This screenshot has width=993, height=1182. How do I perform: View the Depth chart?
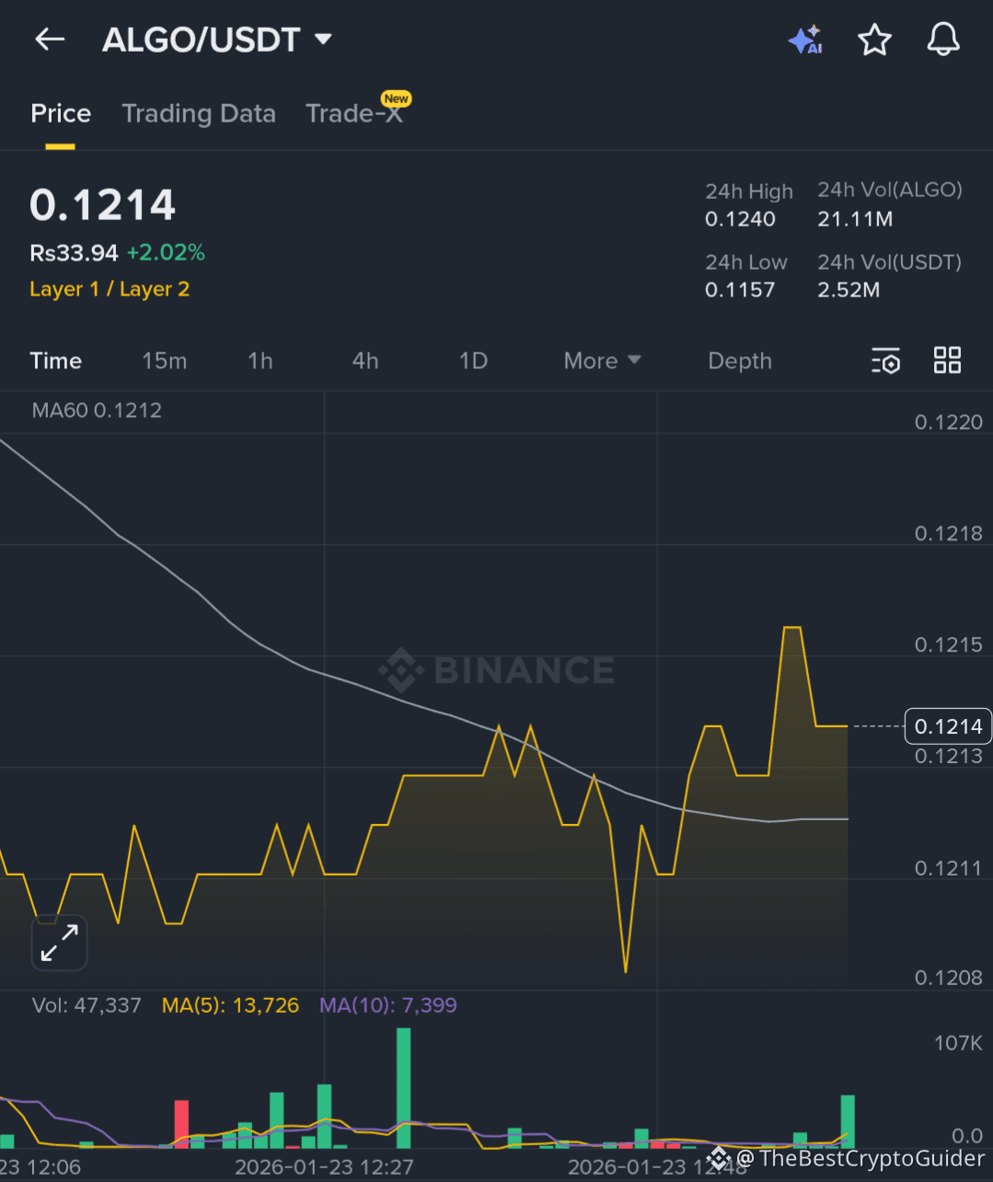740,361
